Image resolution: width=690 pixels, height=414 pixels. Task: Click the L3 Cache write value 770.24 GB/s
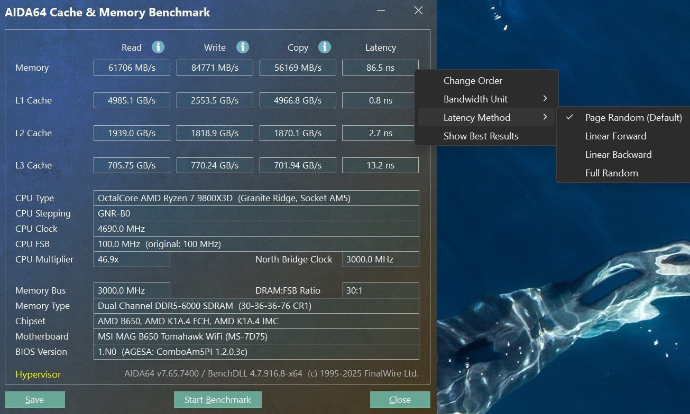[x=215, y=165]
